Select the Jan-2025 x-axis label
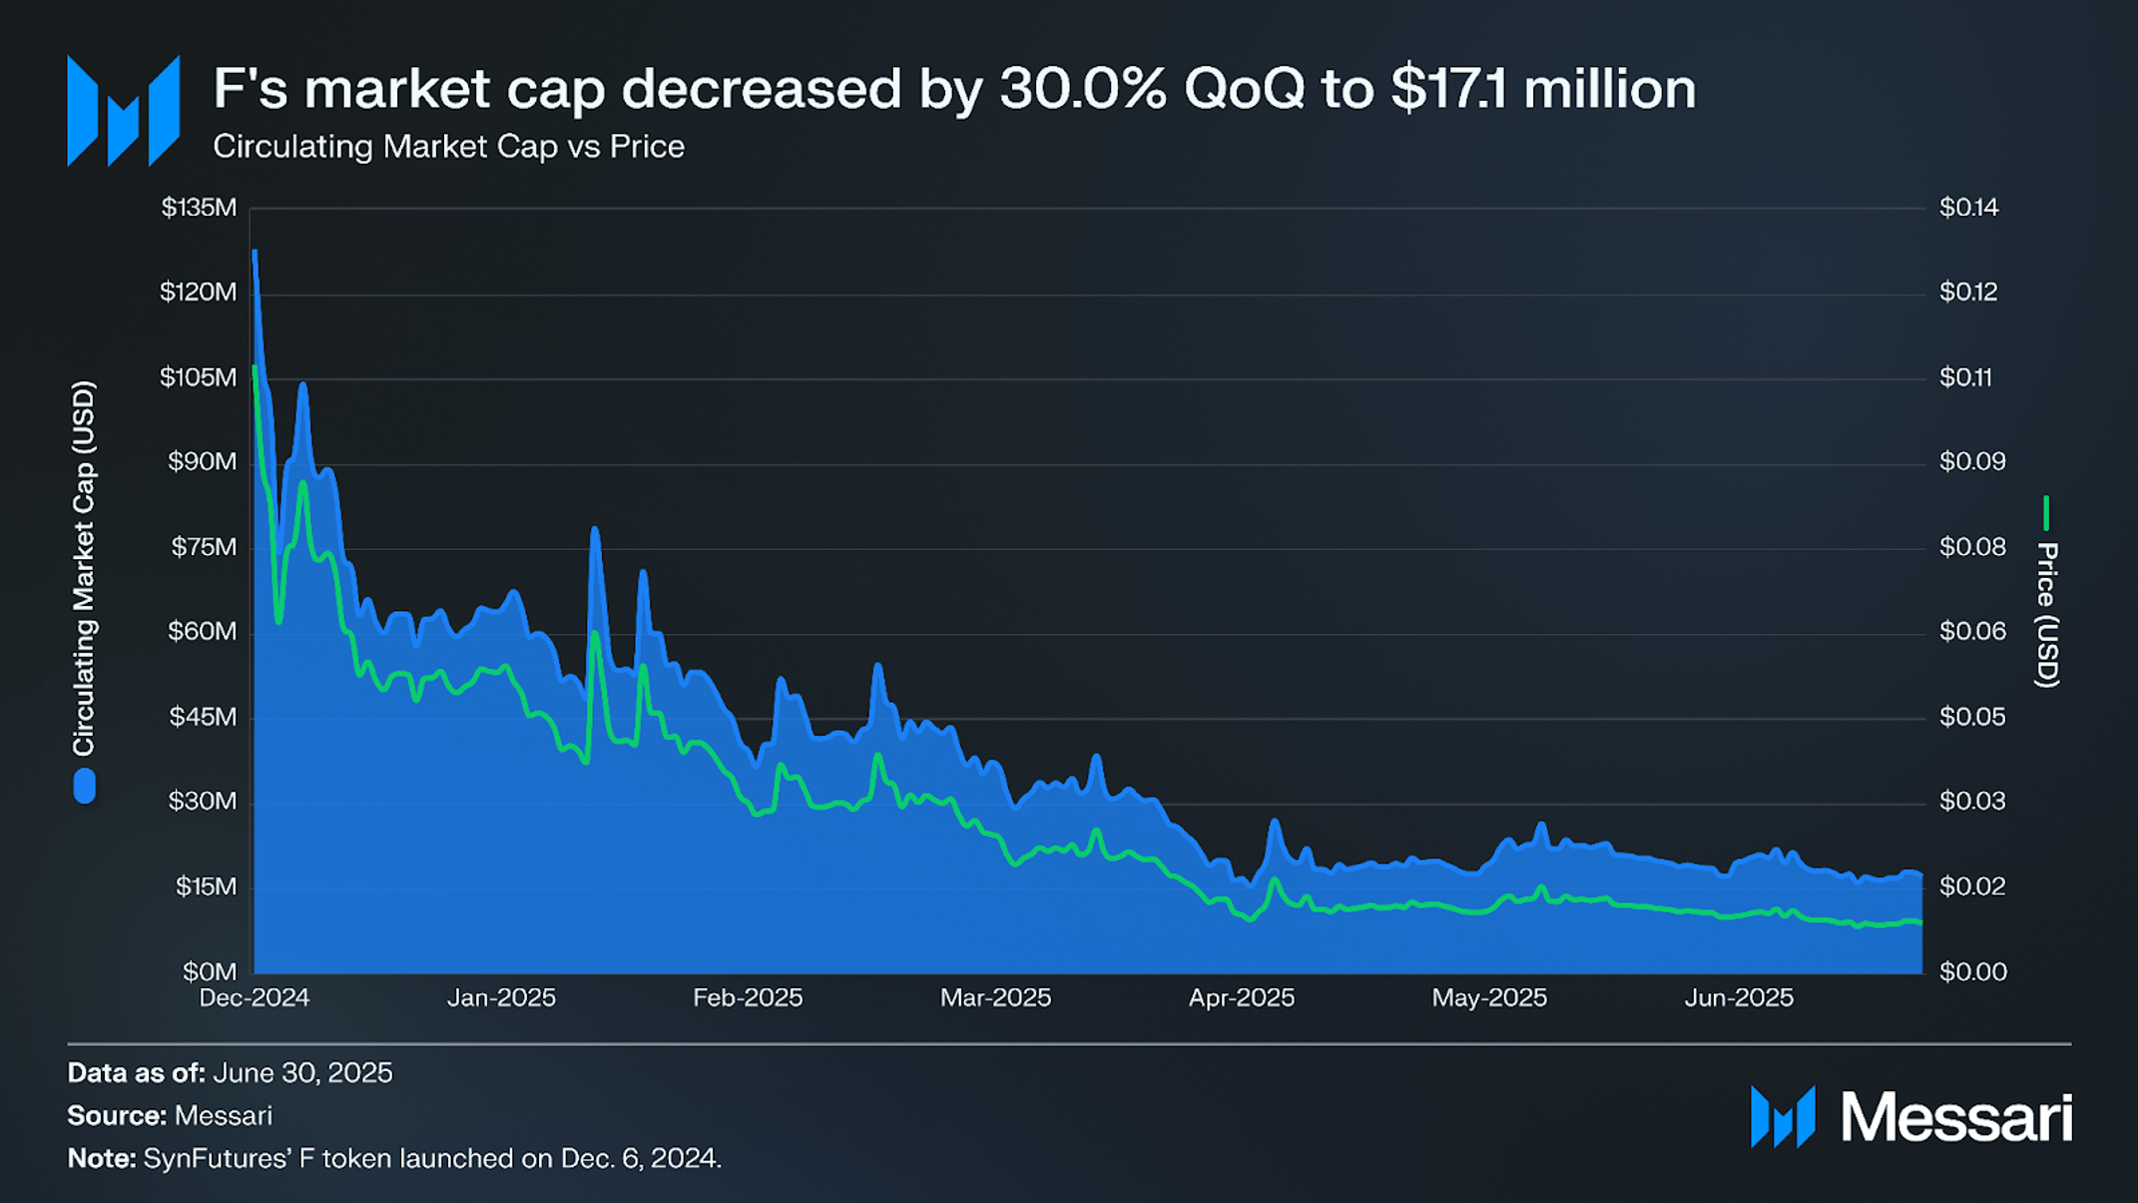This screenshot has height=1203, width=2138. [x=501, y=997]
